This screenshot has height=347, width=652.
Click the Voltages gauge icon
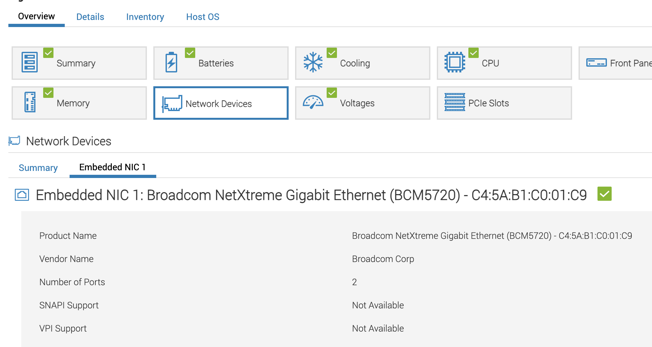(x=313, y=102)
